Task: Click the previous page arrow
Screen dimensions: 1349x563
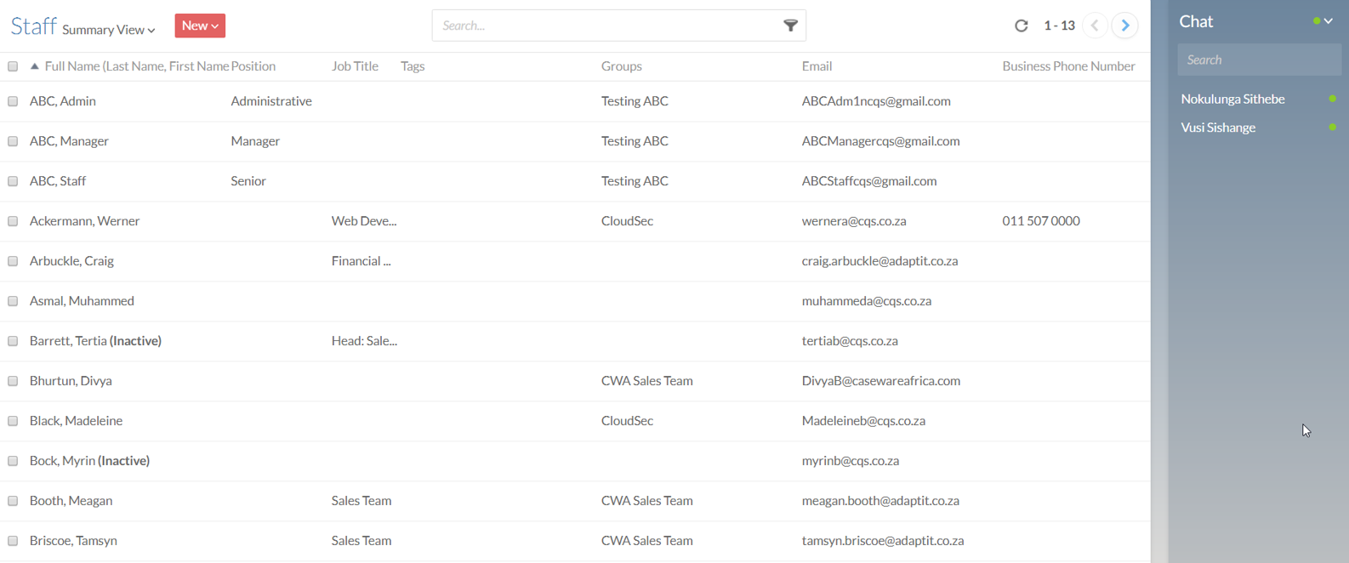Action: click(x=1095, y=26)
